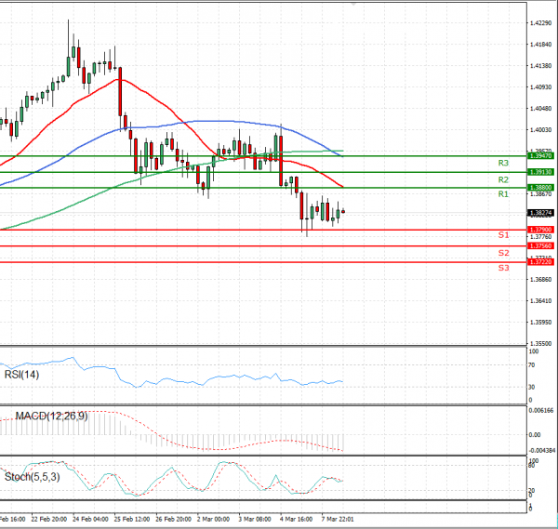Click the 3 Mar 08:00 time label
Image resolution: width=558 pixels, height=529 pixels.
255,520
